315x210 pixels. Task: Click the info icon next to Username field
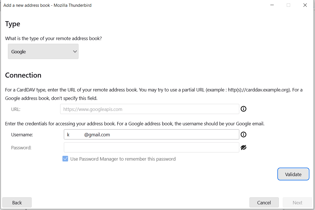point(244,135)
